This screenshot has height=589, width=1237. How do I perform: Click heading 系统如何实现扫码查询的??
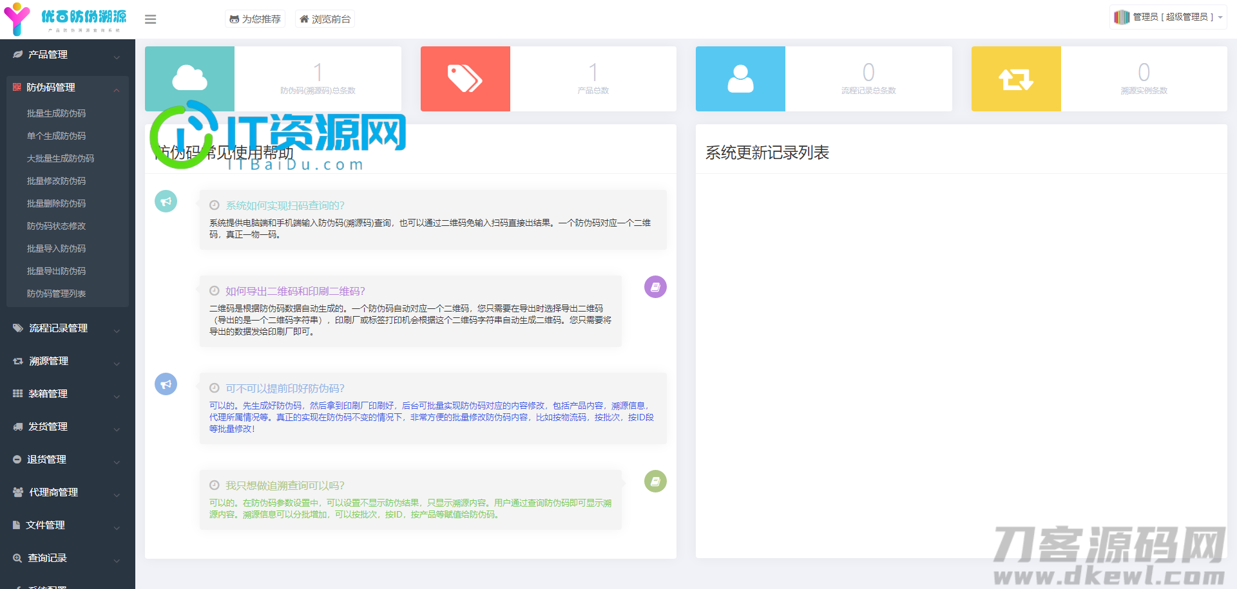tap(285, 205)
